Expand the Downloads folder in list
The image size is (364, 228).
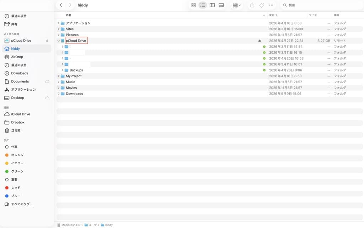[x=59, y=94]
